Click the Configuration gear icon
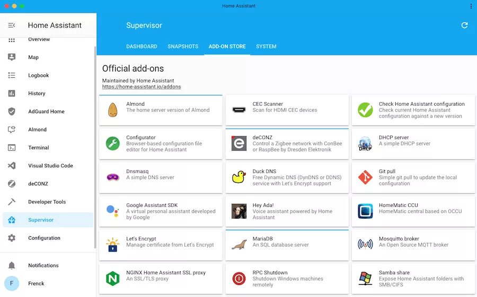477x297 pixels. (12, 238)
